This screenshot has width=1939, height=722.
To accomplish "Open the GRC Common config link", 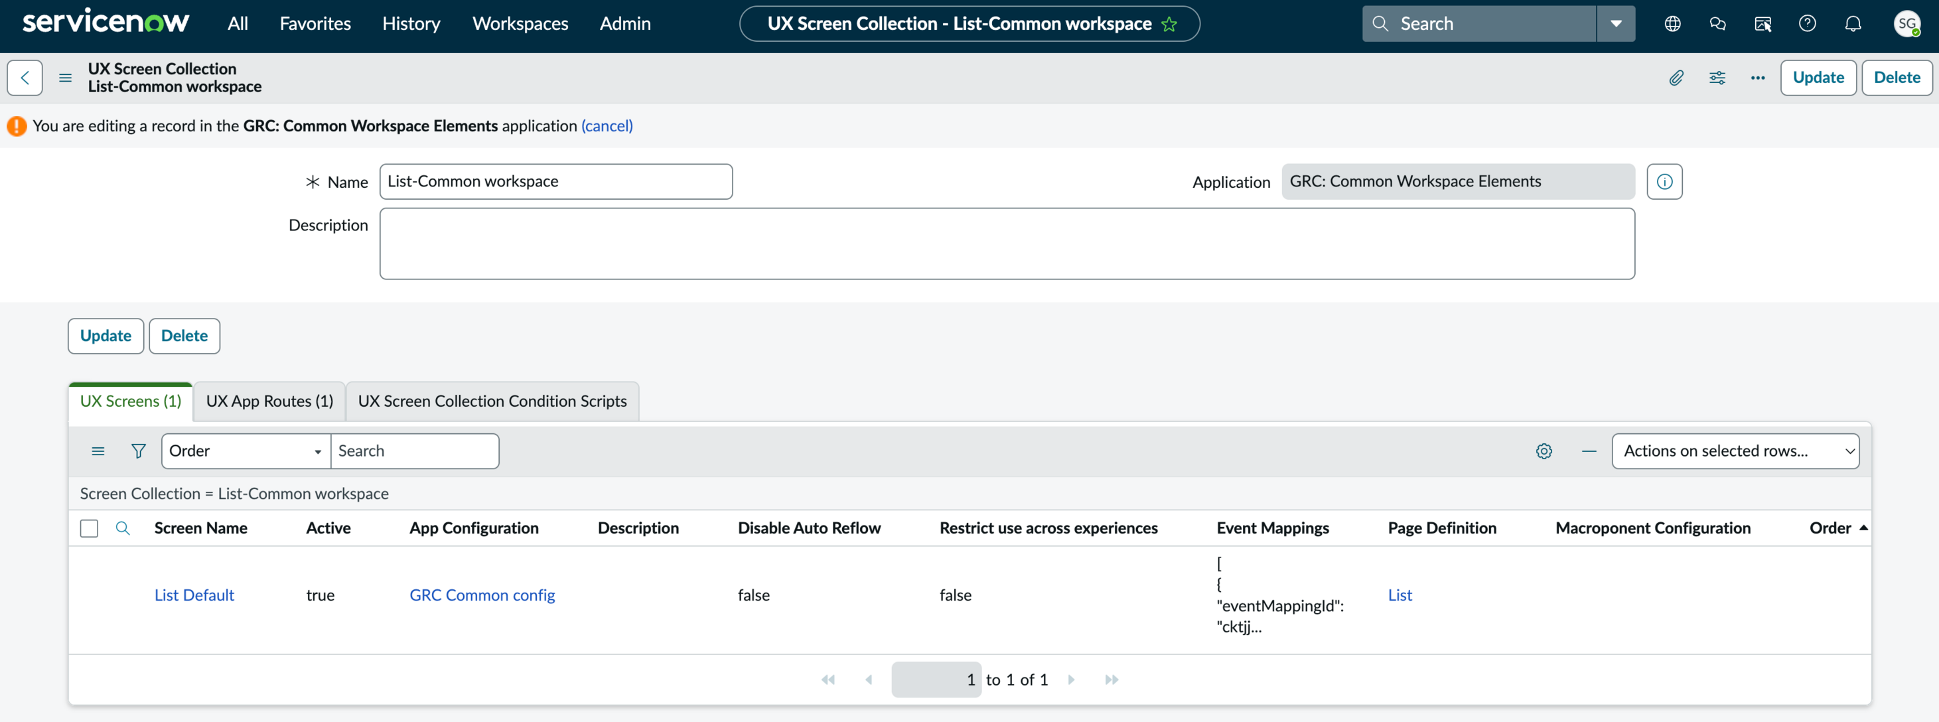I will pos(482,595).
